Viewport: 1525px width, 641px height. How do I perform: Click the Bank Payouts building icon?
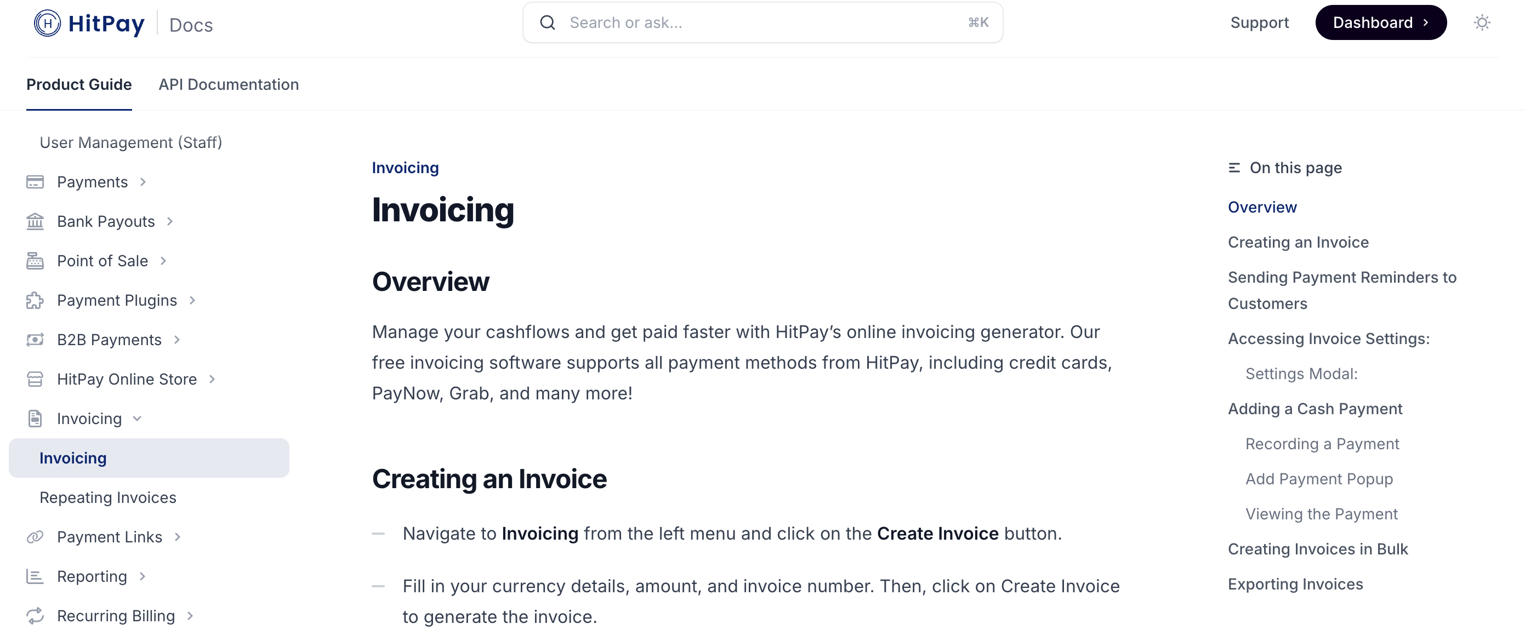(x=35, y=221)
